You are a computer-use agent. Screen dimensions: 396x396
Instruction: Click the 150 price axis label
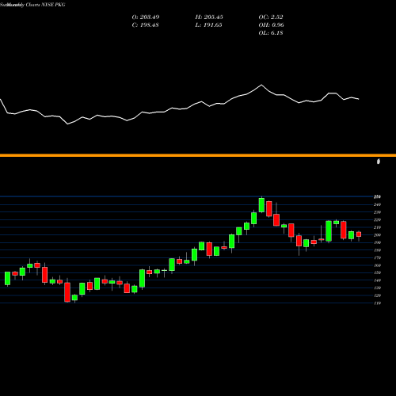point(378,273)
